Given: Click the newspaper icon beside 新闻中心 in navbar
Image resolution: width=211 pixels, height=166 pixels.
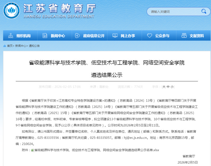Looking at the screenshot, I should (x=45, y=36).
